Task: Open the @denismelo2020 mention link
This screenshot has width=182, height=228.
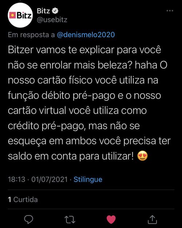Action: (x=86, y=35)
